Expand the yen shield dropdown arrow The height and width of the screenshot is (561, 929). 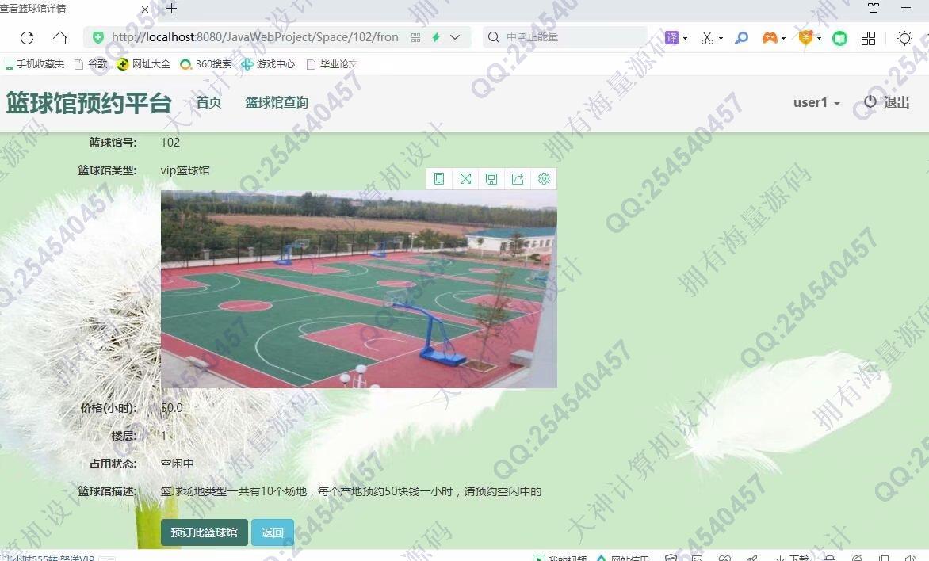point(819,39)
